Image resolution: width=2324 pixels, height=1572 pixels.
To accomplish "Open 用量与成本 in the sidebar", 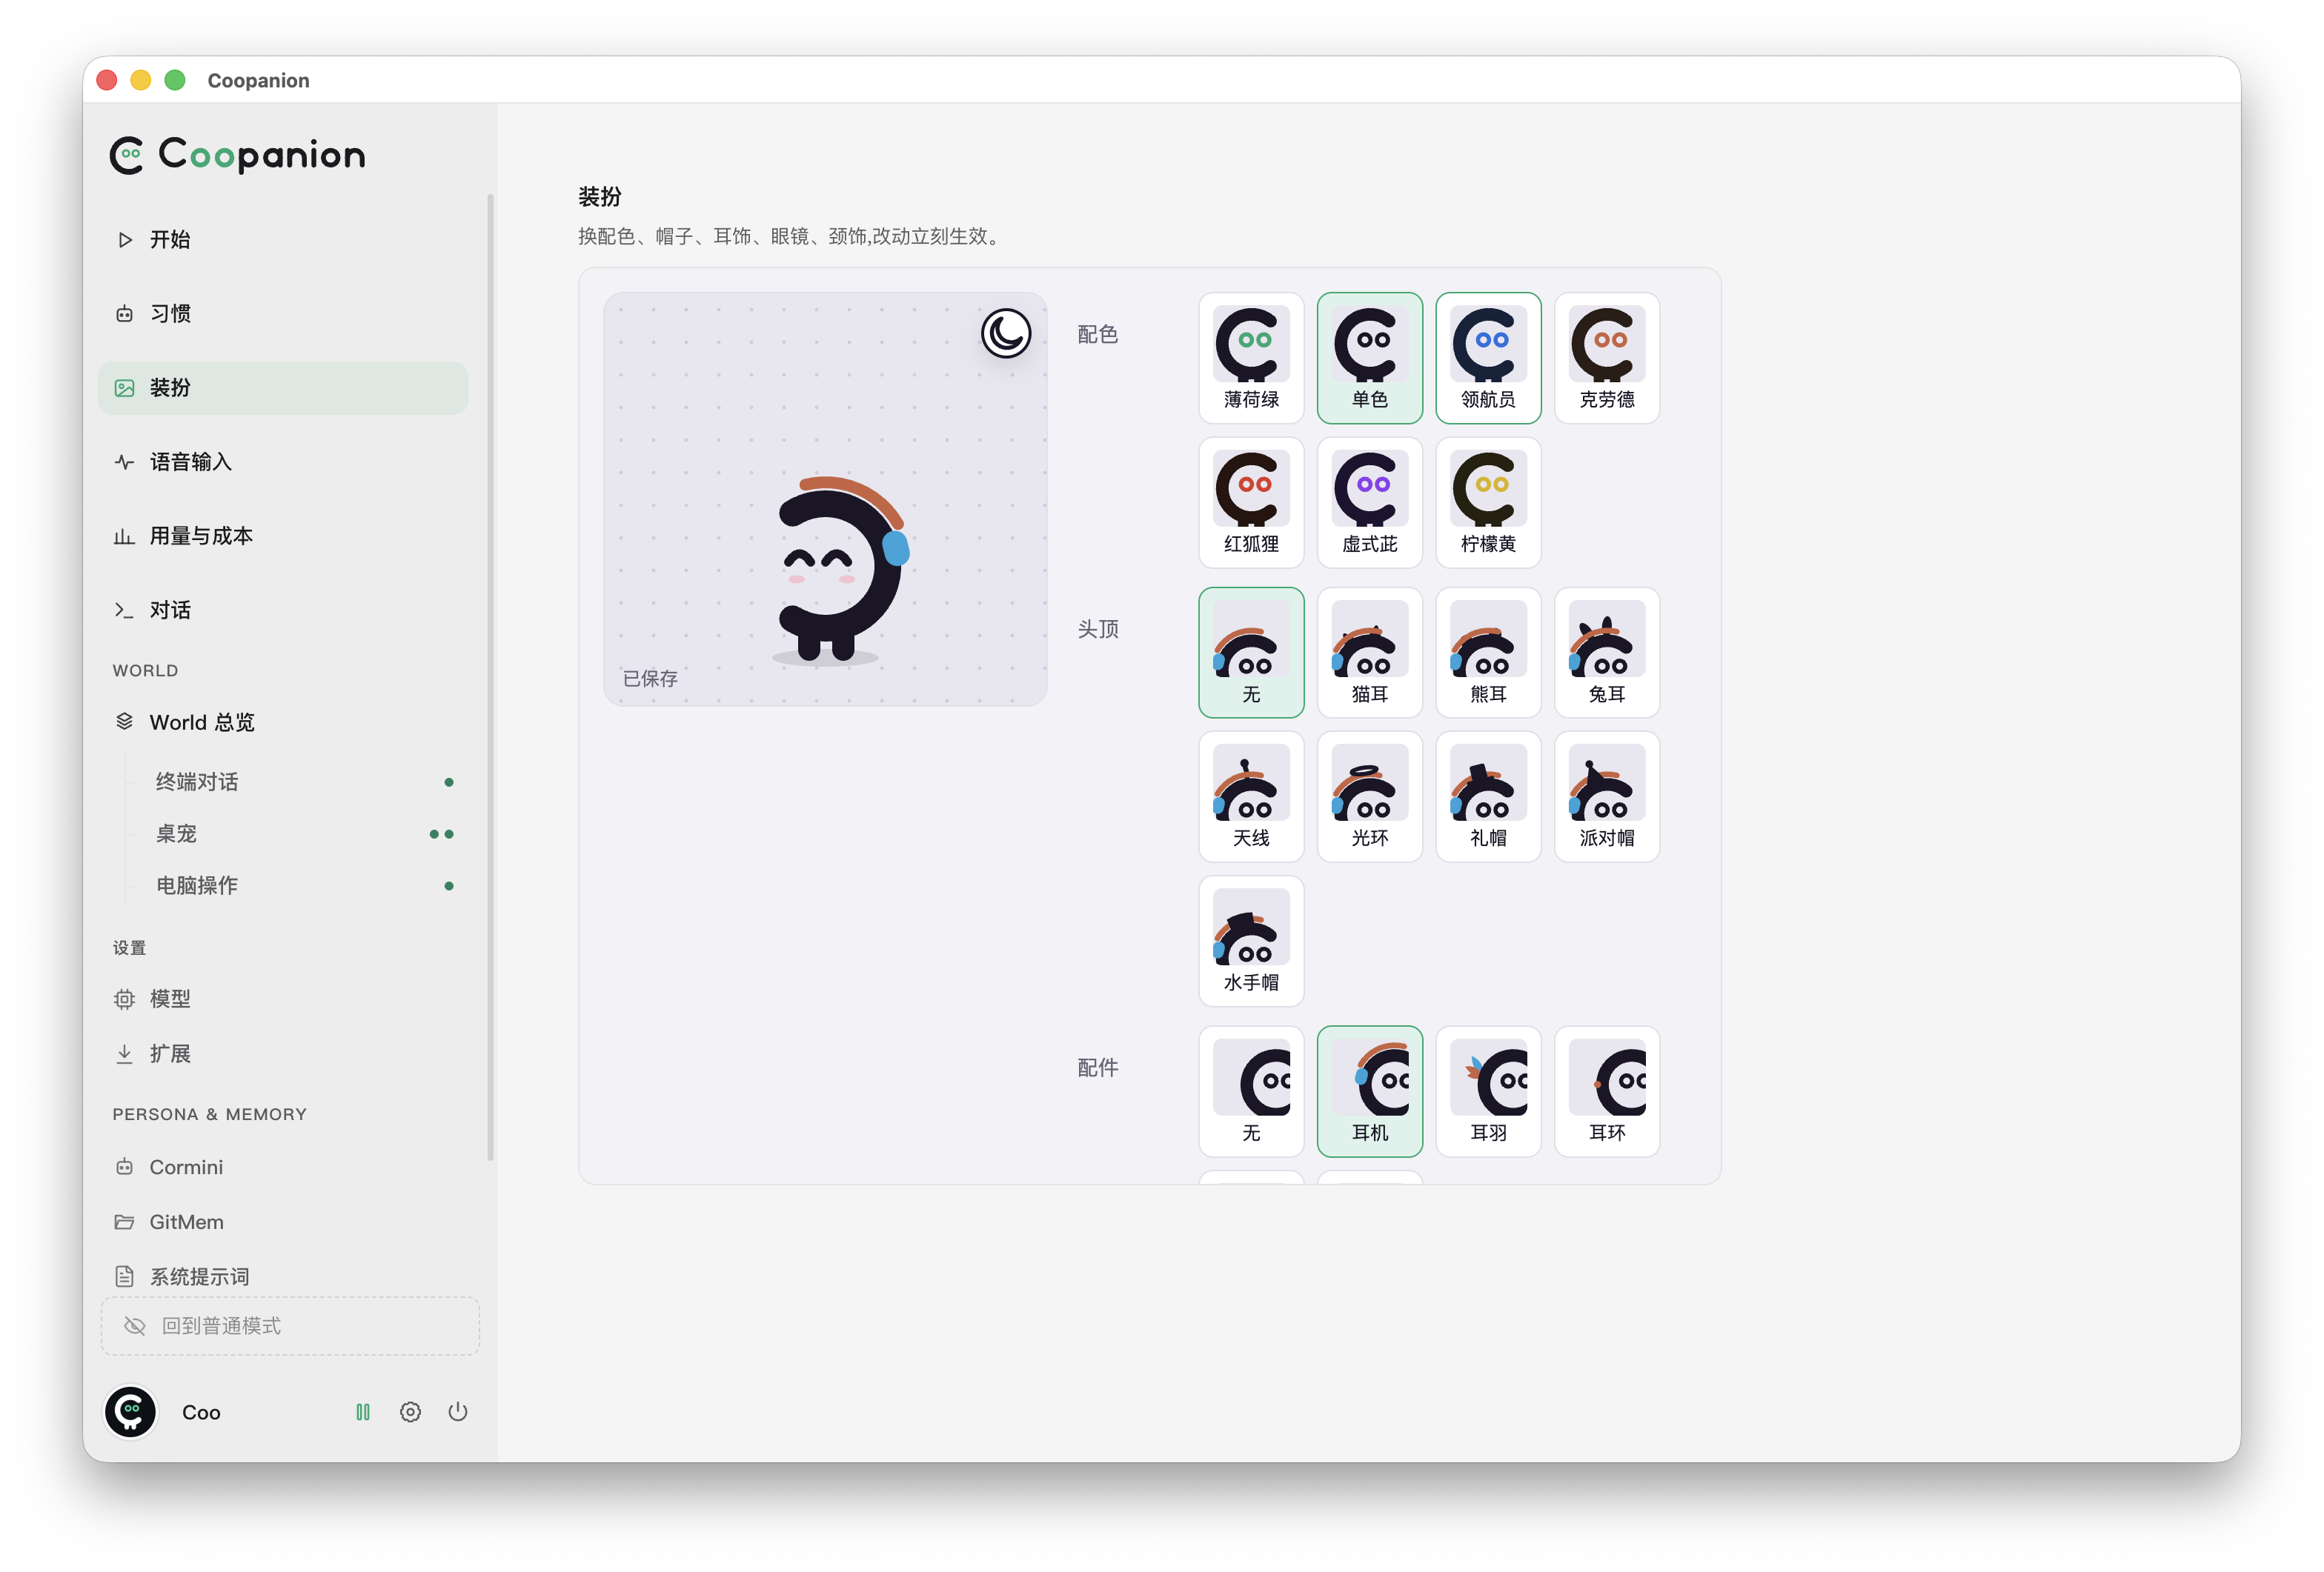I will click(x=283, y=536).
